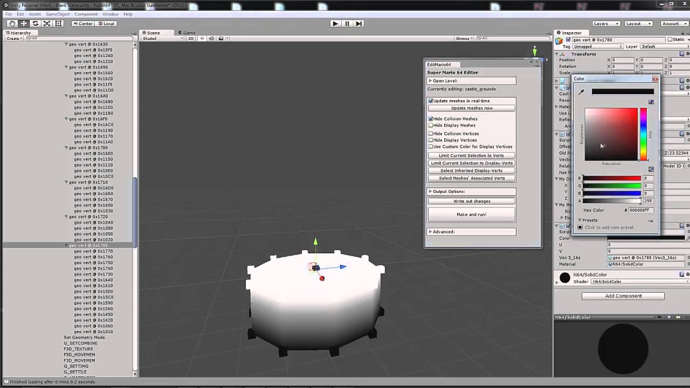Screen dimensions: 690x388
Task: Click the vertical hue slider bar
Action: pos(643,134)
